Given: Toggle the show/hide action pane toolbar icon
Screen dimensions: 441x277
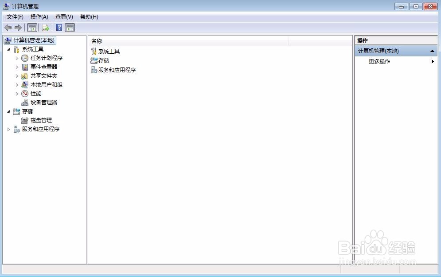Looking at the screenshot, I should pyautogui.click(x=70, y=28).
